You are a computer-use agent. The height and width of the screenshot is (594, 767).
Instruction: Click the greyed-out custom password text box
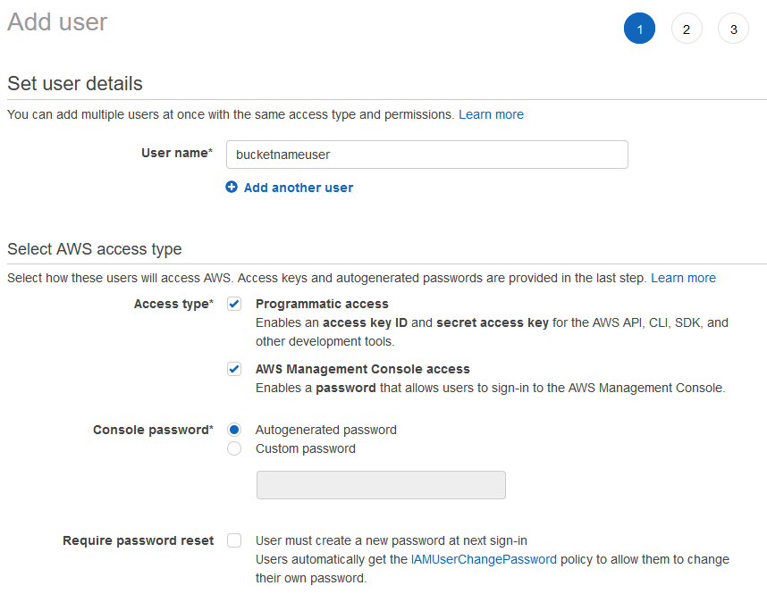381,485
